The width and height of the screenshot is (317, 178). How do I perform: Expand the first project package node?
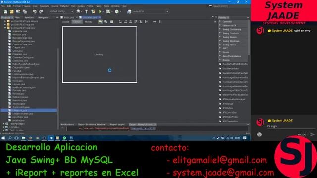[x=5, y=21]
